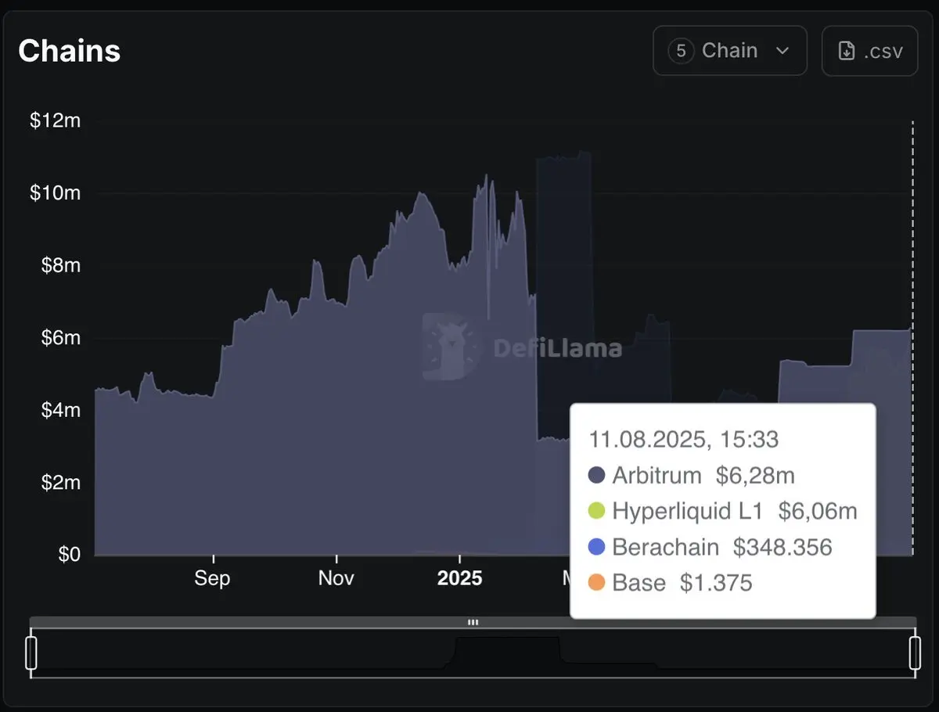The image size is (939, 712).
Task: Click the Sep x-axis label
Action: (212, 578)
